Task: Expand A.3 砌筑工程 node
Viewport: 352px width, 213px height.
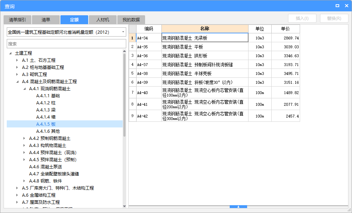Action: (x=17, y=74)
